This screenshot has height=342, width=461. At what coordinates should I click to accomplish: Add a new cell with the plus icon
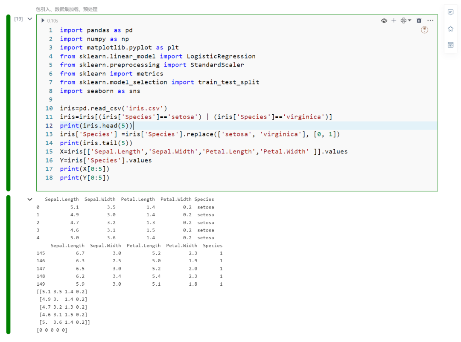(x=394, y=20)
